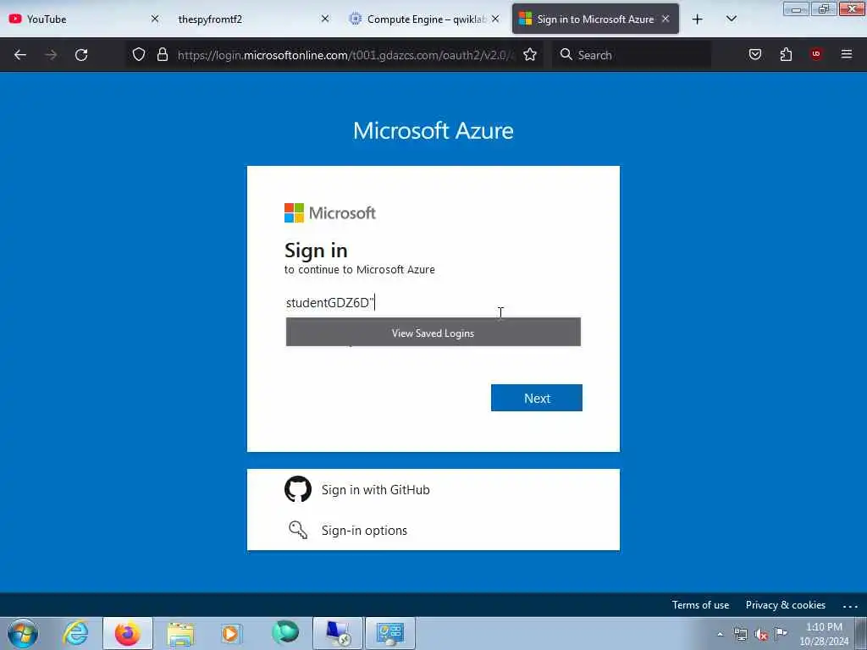This screenshot has width=867, height=650.
Task: Open a new tab with the plus icon
Action: tap(698, 19)
